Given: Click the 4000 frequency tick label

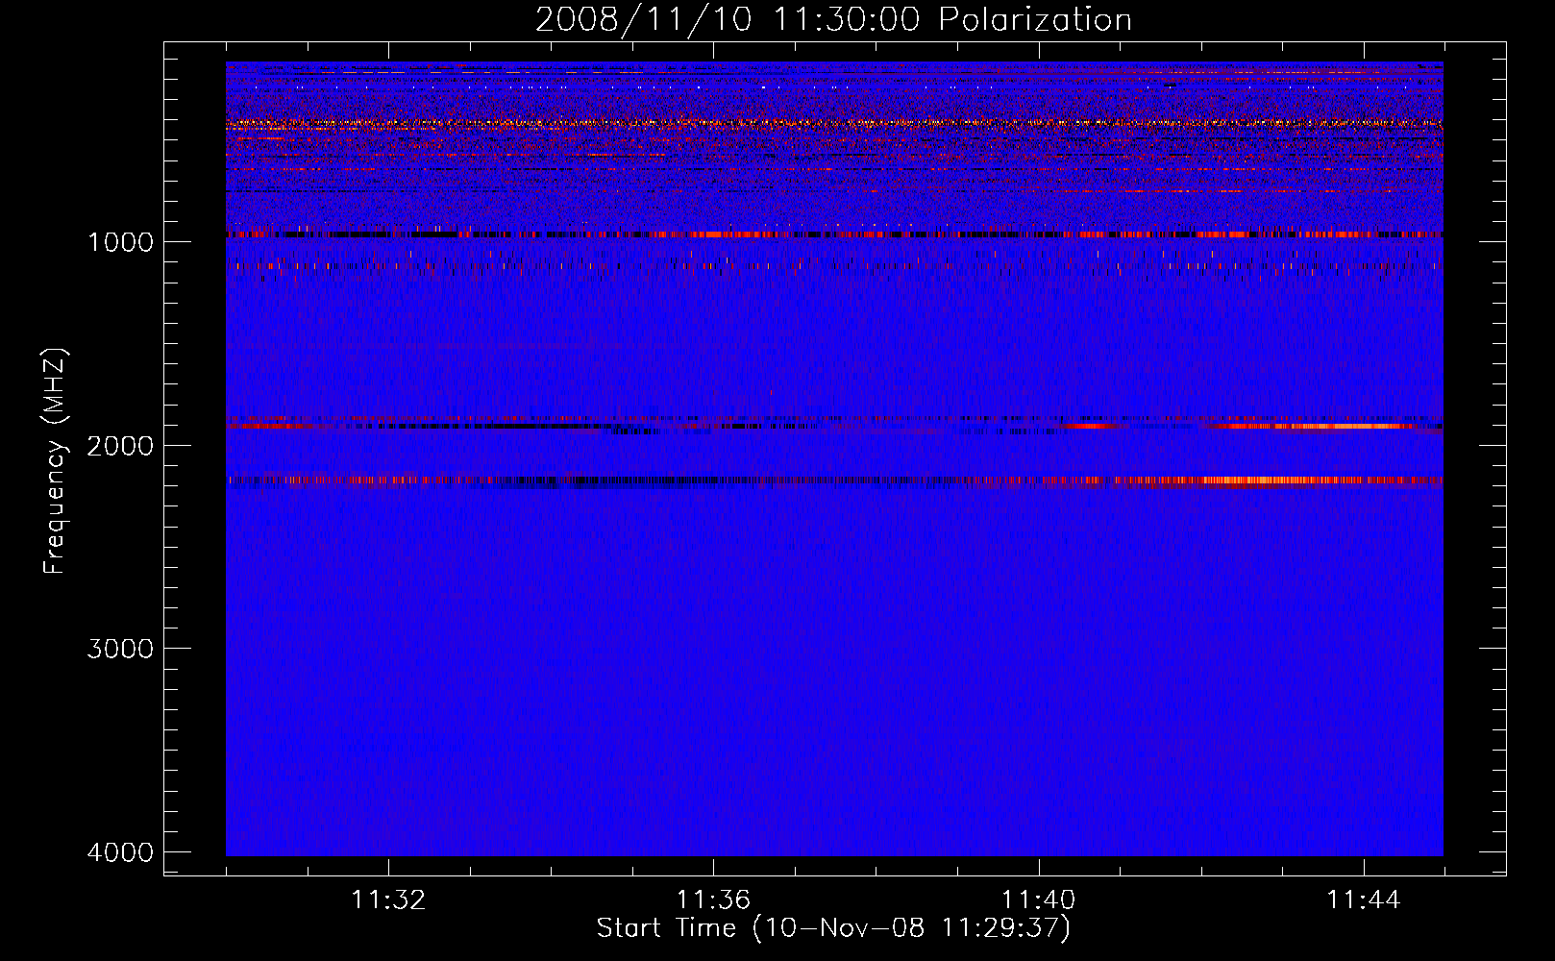Looking at the screenshot, I should point(120,852).
